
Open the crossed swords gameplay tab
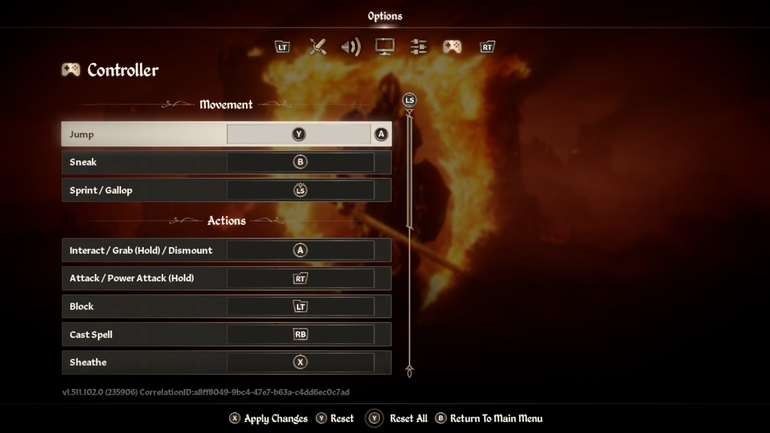(318, 47)
